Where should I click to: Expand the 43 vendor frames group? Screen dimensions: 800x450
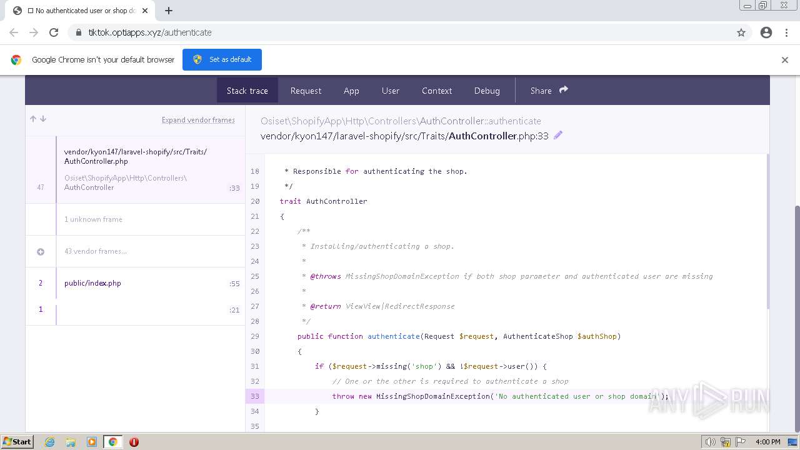[x=135, y=251]
